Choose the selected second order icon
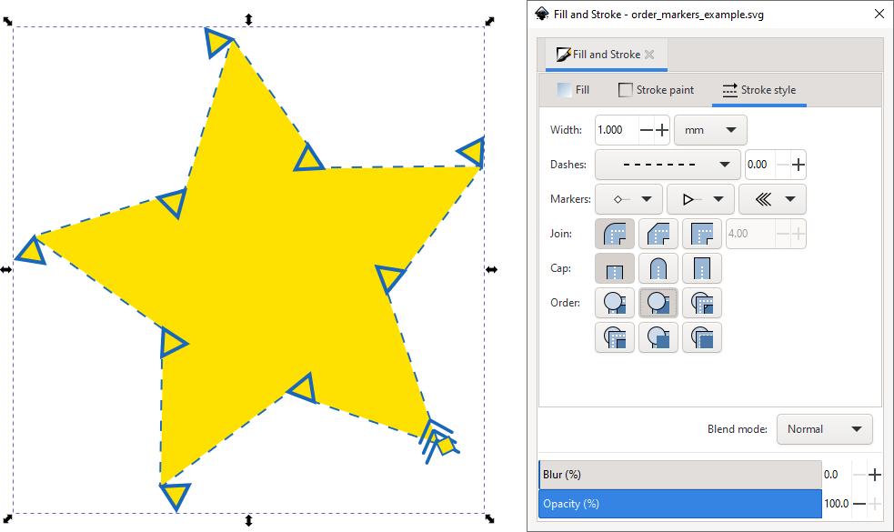 click(x=658, y=303)
